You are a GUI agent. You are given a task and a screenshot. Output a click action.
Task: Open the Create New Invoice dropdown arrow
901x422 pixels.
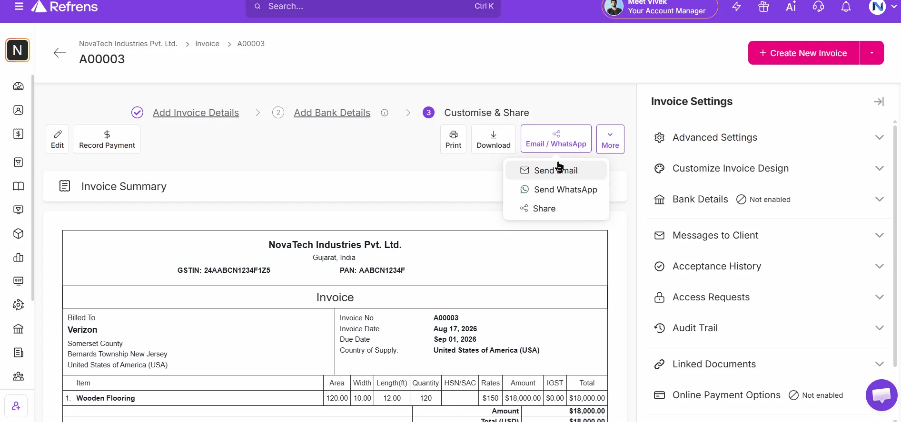[872, 53]
